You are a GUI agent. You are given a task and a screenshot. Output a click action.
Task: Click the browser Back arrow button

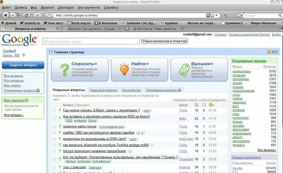coord(5,15)
